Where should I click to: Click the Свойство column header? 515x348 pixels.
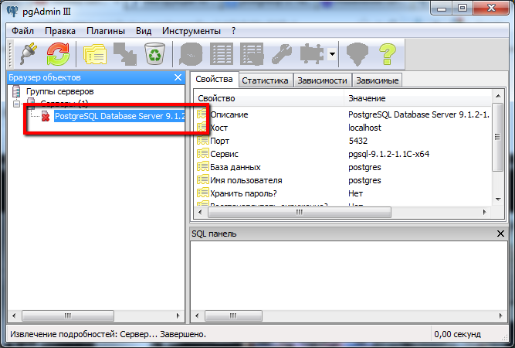coord(269,98)
